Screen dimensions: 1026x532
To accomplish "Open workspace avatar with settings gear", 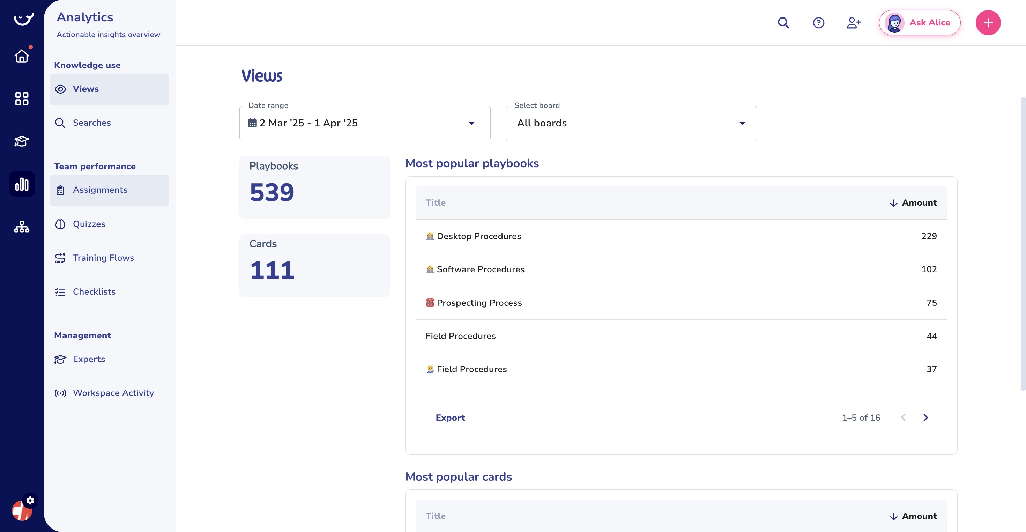I will (23, 510).
